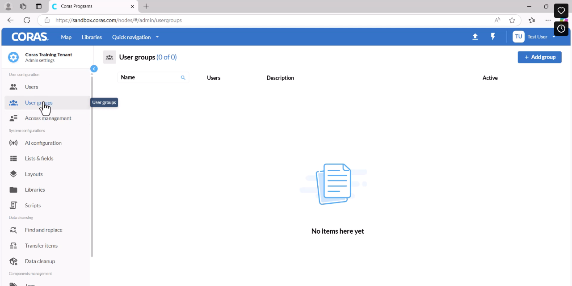This screenshot has height=286, width=572.
Task: Open browser settings and more menu
Action: point(548,20)
